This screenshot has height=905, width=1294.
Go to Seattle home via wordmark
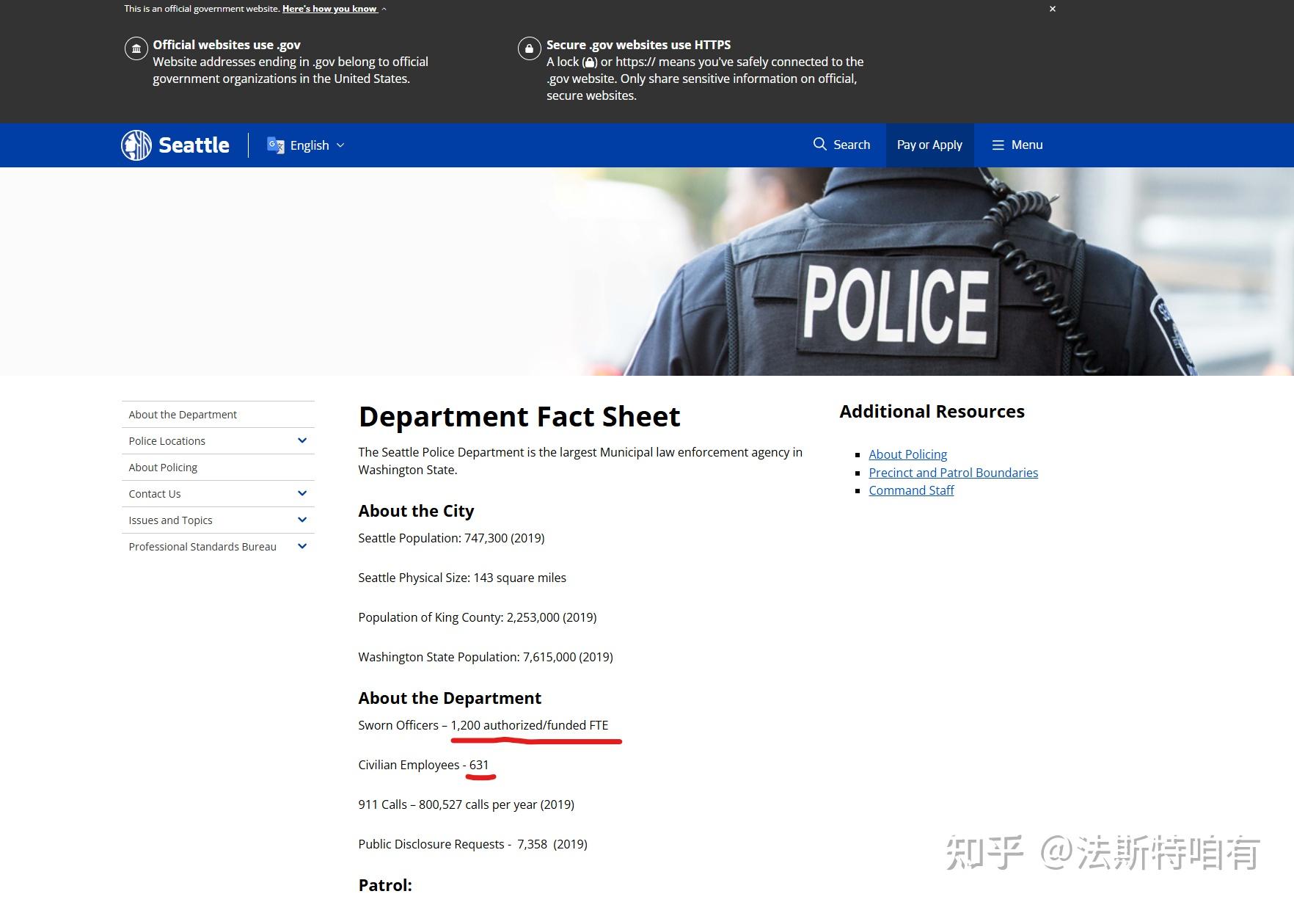click(x=194, y=145)
